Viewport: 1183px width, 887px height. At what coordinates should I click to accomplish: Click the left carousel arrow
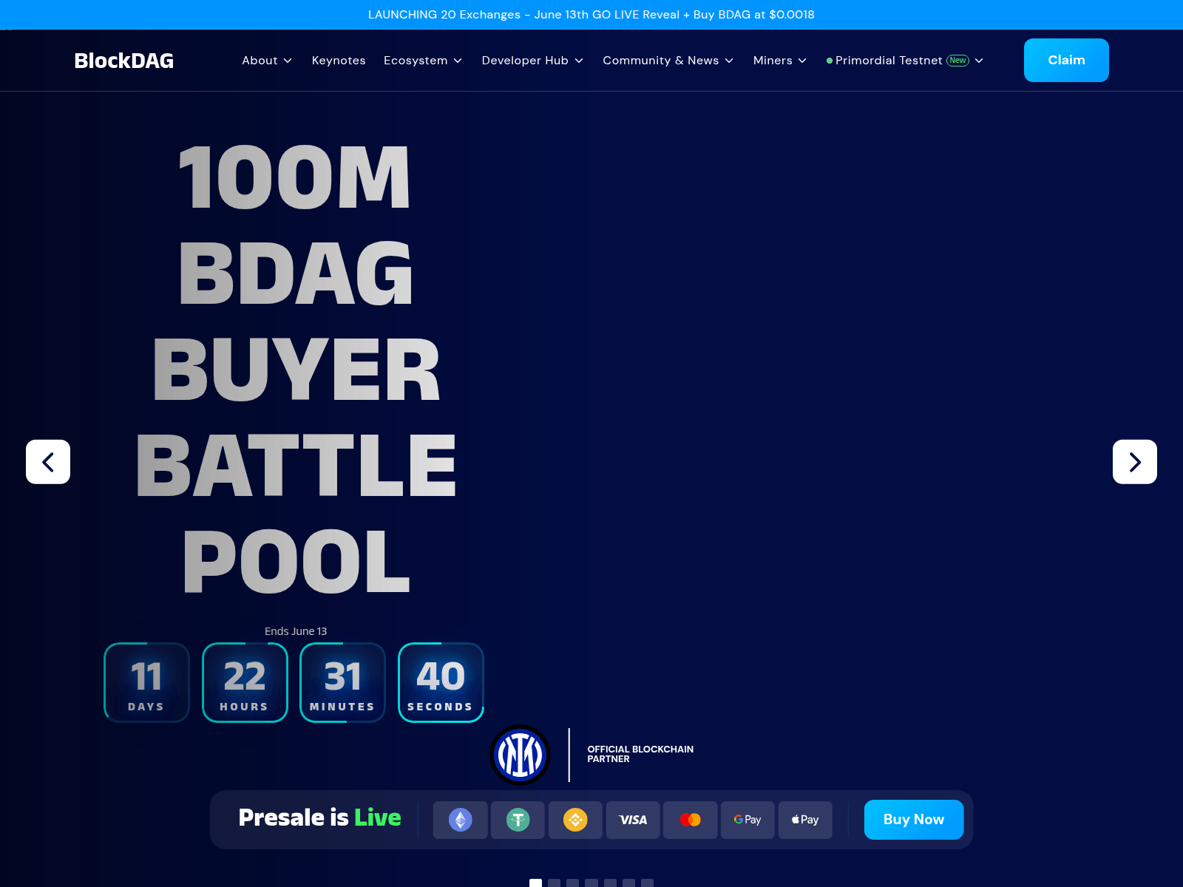(47, 461)
